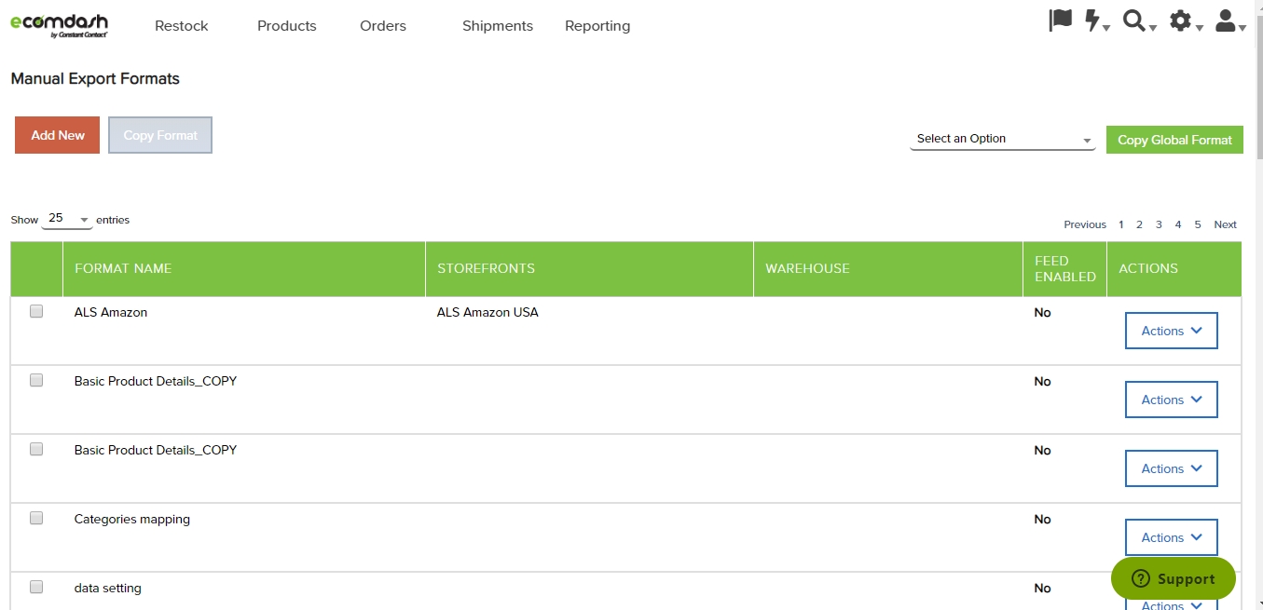This screenshot has width=1263, height=610.
Task: Click the Copy Global Format button
Action: (1174, 140)
